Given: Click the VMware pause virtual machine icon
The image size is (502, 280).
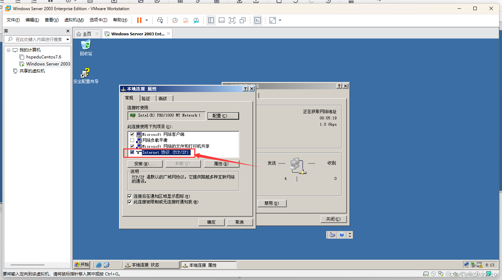Looking at the screenshot, I should [139, 20].
